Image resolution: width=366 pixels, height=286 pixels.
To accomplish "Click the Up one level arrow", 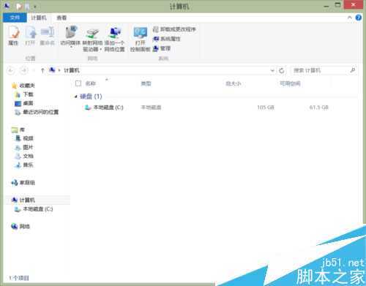I will (42, 70).
